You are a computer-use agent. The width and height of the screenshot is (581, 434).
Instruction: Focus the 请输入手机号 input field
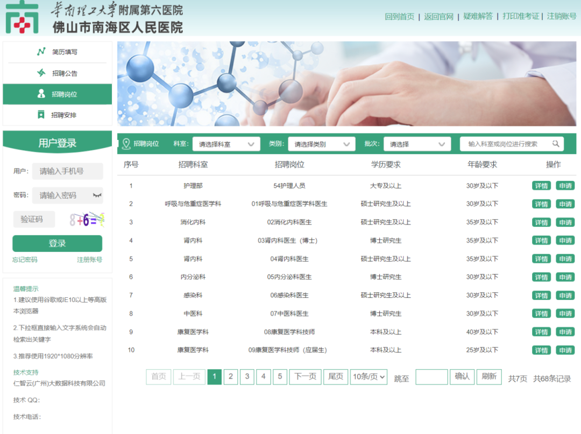pyautogui.click(x=67, y=171)
